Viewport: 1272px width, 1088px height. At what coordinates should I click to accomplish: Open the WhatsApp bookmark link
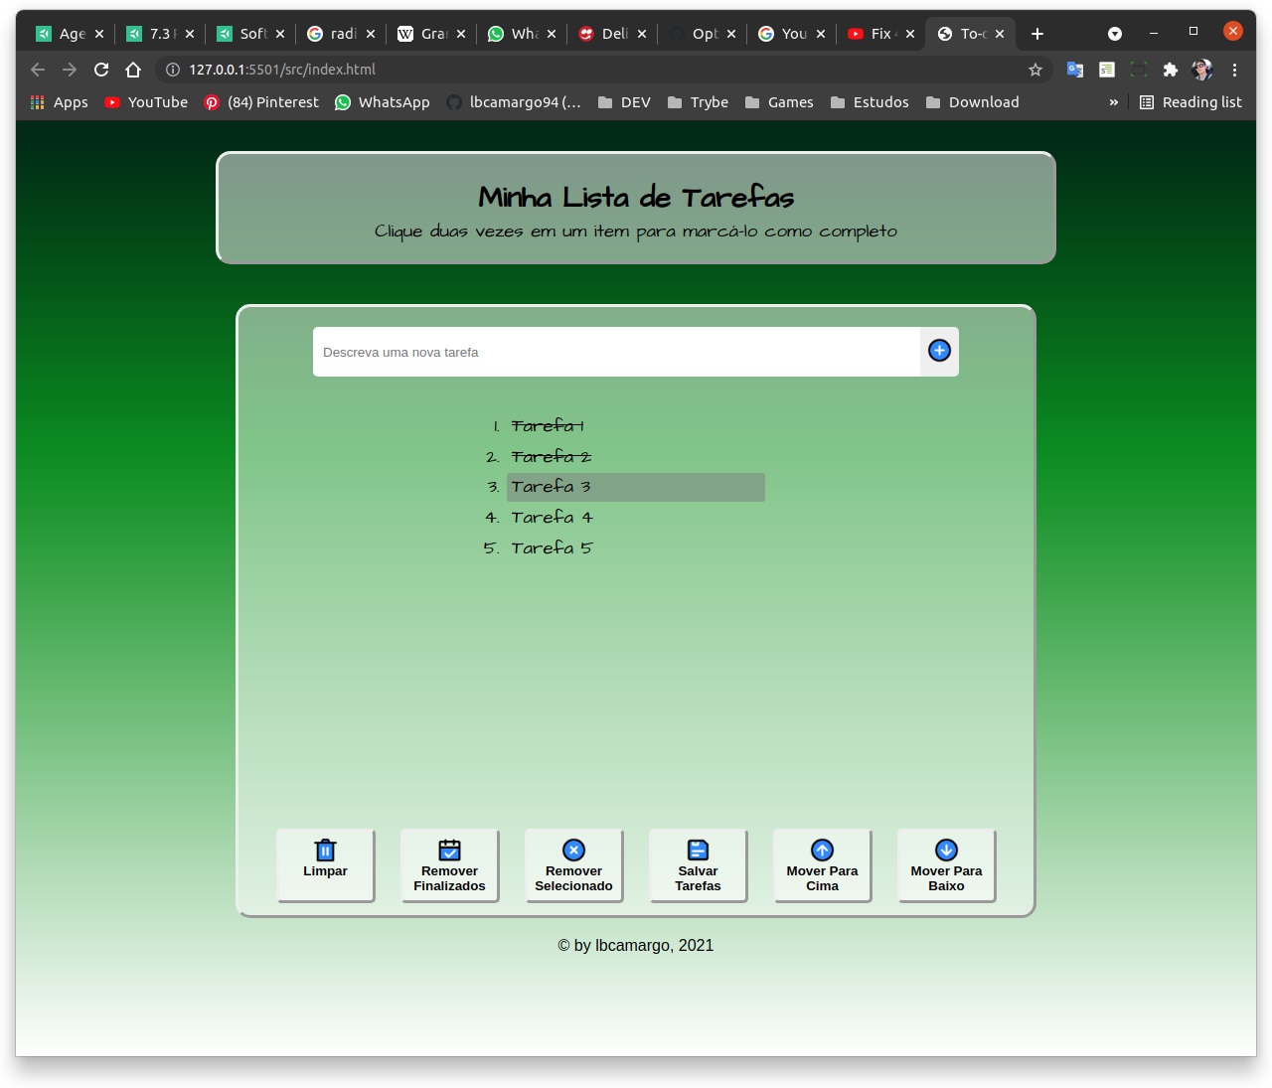pos(382,102)
